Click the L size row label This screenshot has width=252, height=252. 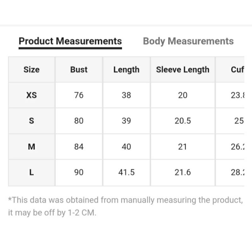31,172
